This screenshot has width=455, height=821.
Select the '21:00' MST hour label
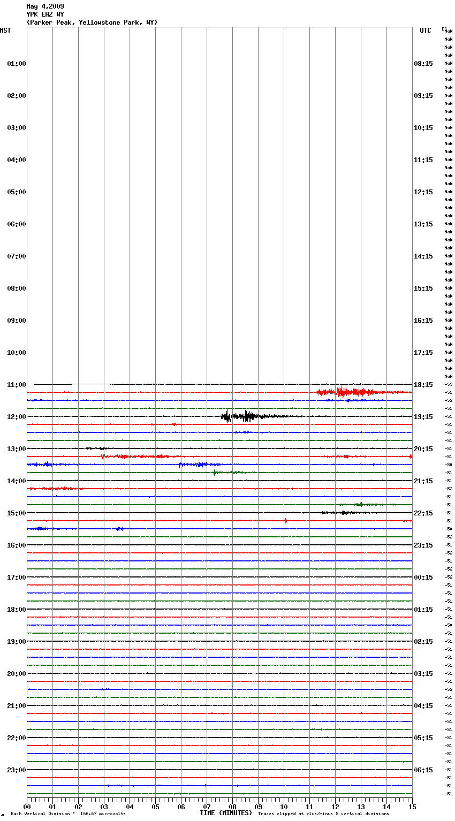pos(17,706)
